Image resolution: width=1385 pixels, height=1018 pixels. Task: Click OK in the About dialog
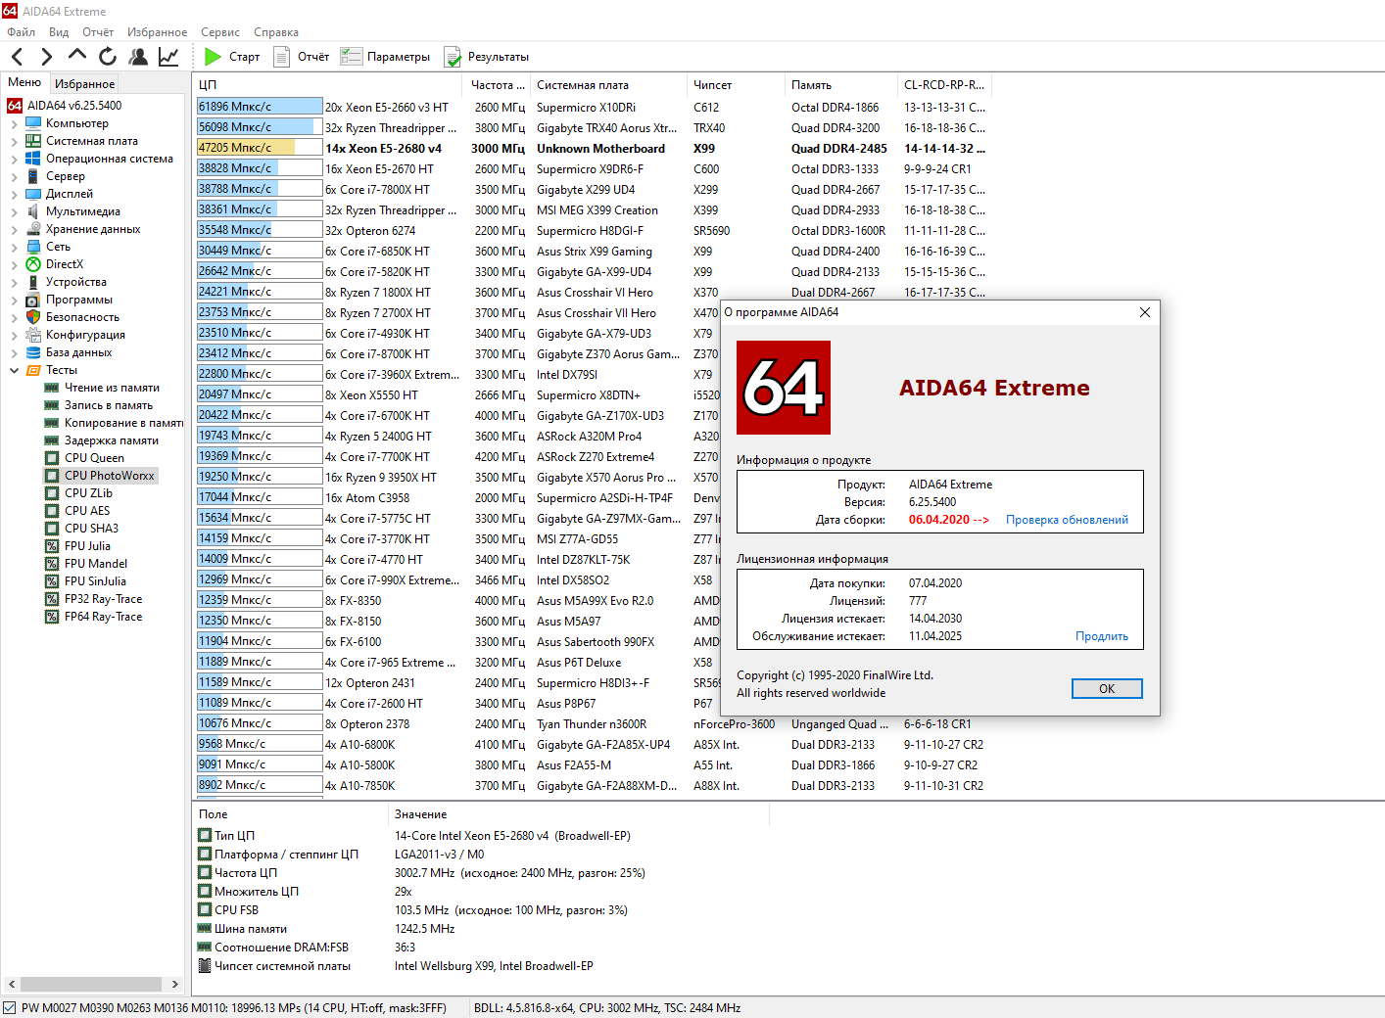pos(1107,688)
